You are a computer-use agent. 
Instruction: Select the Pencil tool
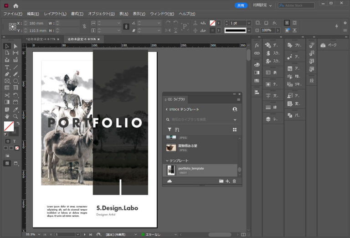pyautogui.click(x=15, y=74)
